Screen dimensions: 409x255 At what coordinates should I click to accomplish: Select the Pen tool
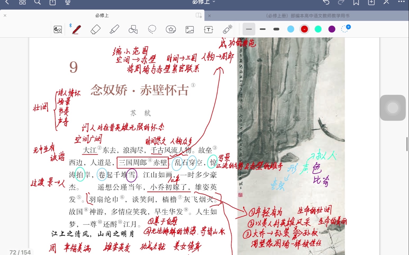point(76,29)
